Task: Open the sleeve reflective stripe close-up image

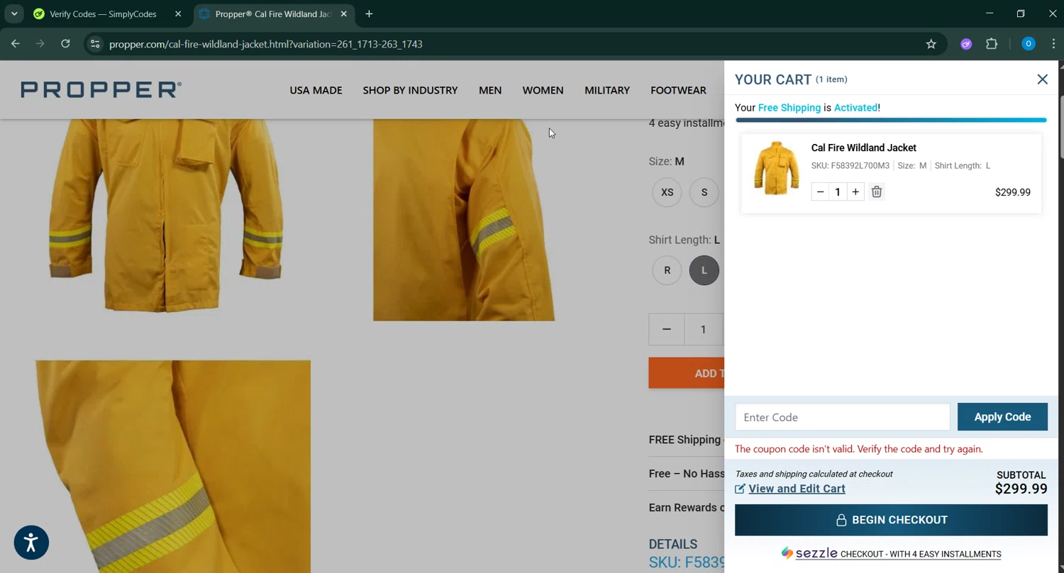Action: (173, 467)
